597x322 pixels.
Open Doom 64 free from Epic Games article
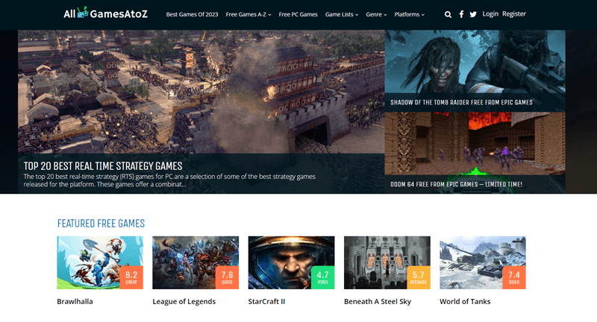click(x=456, y=184)
